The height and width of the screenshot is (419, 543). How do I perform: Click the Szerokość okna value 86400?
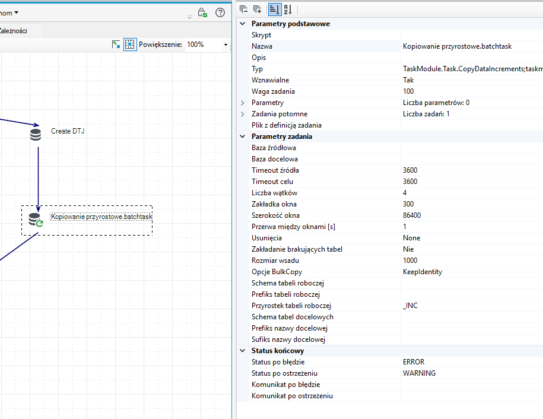(412, 215)
